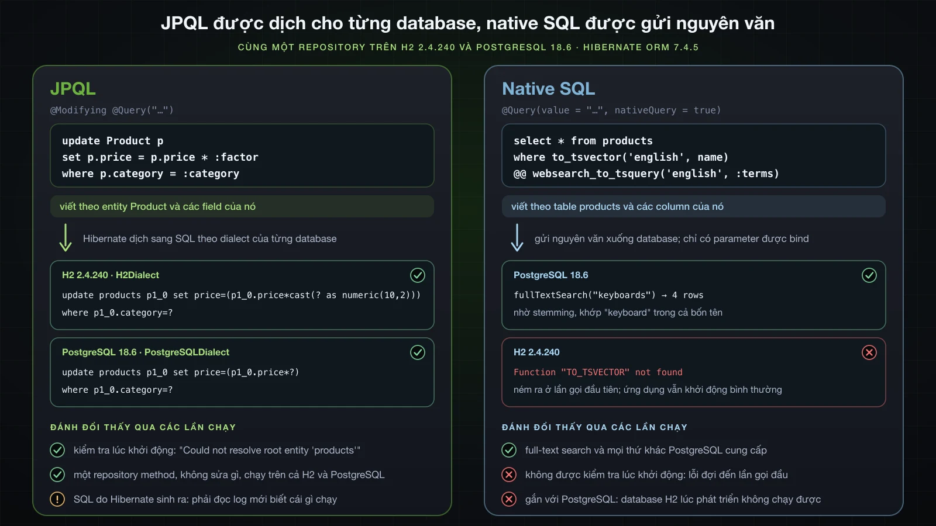The height and width of the screenshot is (526, 936).
Task: Click the green 'JPQL' panel heading
Action: pyautogui.click(x=73, y=89)
